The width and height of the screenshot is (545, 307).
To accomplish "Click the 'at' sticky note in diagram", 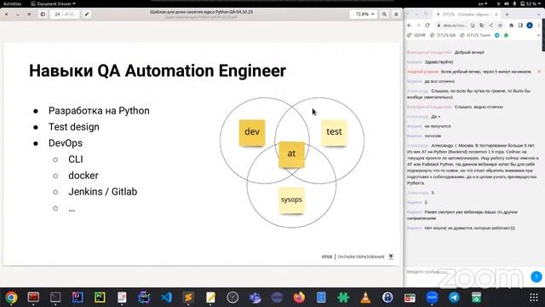I will [x=291, y=154].
